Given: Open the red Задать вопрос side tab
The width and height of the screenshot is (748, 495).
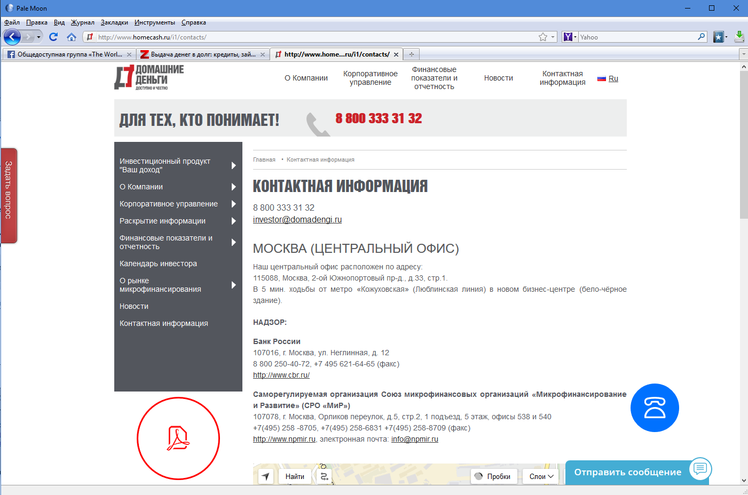Looking at the screenshot, I should 9,195.
